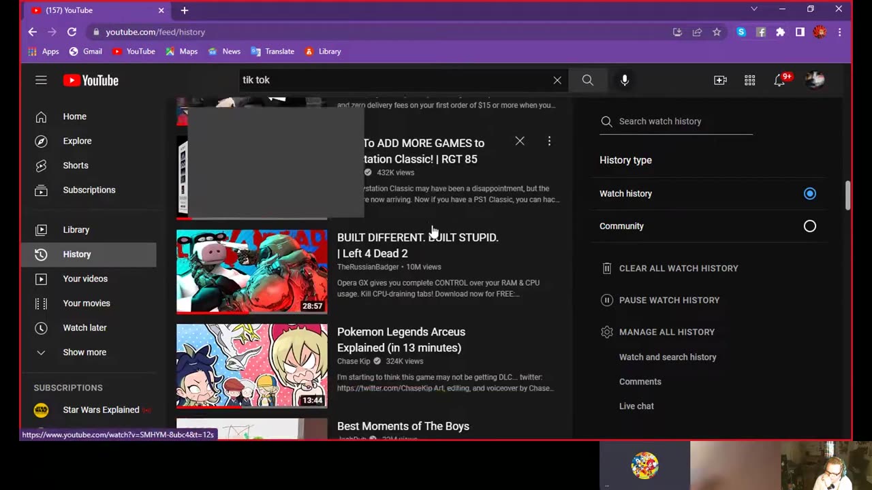Open the Maps bookmark

[x=181, y=52]
